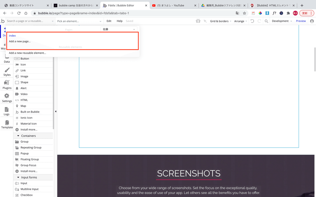
Task: Click the Preview link
Action: (301, 21)
